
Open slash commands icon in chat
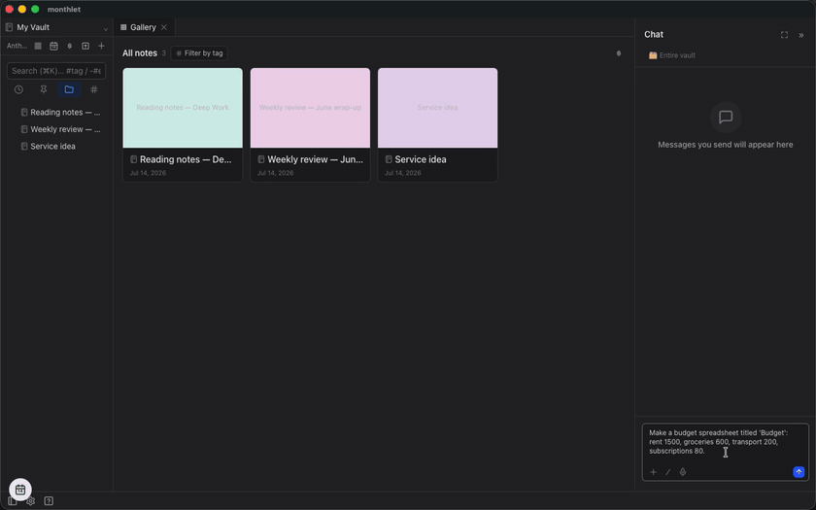click(668, 472)
